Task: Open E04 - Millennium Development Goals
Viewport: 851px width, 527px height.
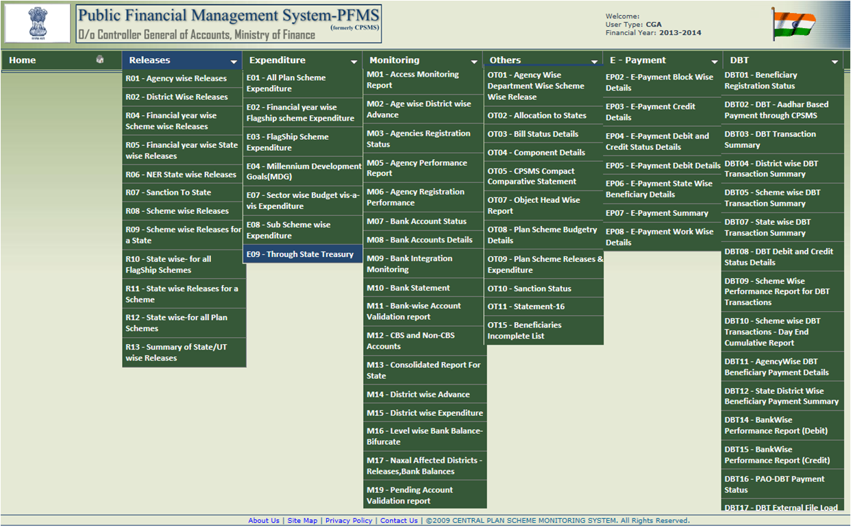Action: click(303, 171)
